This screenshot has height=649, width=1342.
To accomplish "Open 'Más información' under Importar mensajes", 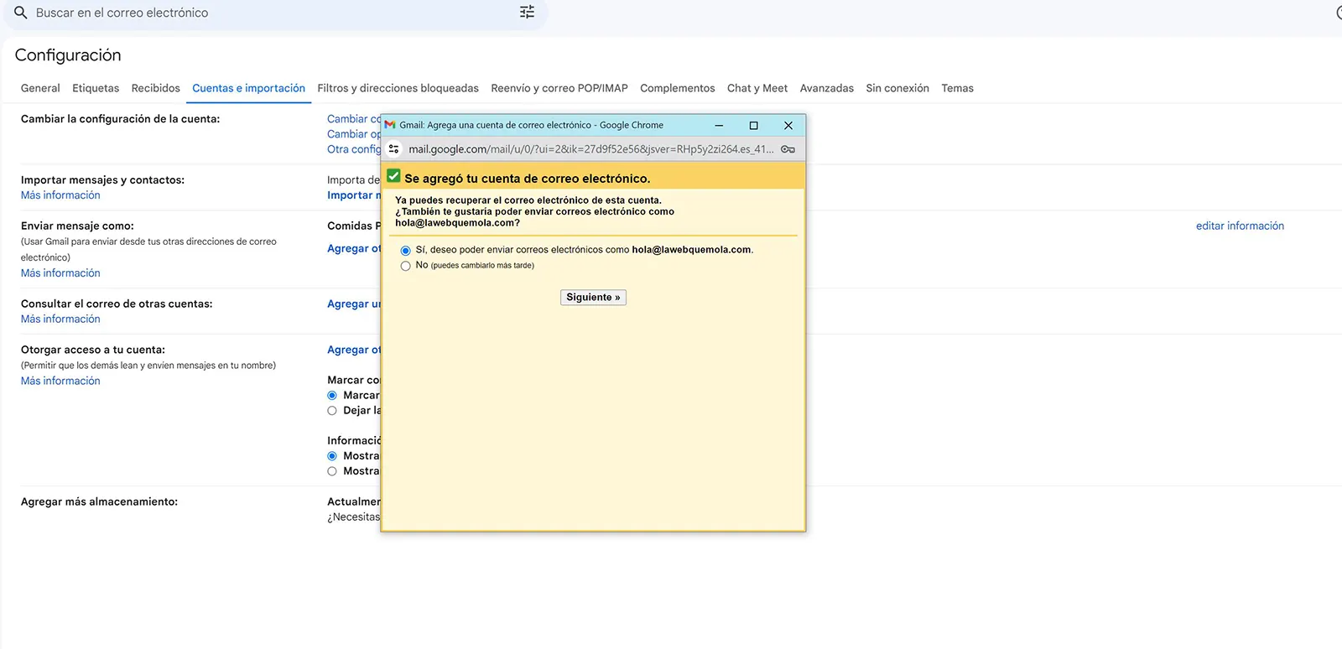I will point(60,195).
